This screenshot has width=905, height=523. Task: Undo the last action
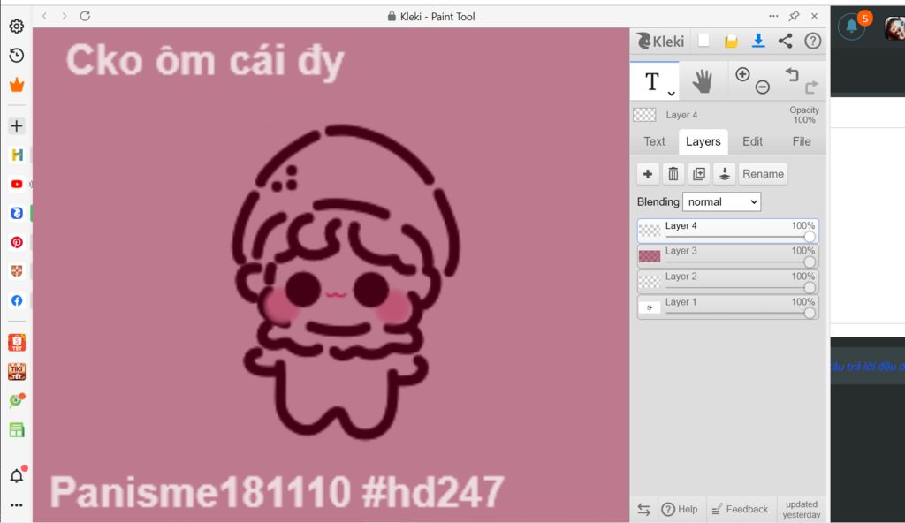[x=792, y=75]
